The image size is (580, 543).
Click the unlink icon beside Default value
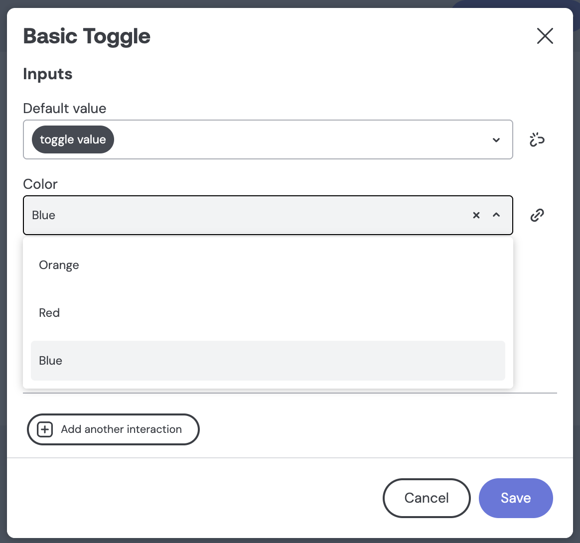click(x=537, y=139)
